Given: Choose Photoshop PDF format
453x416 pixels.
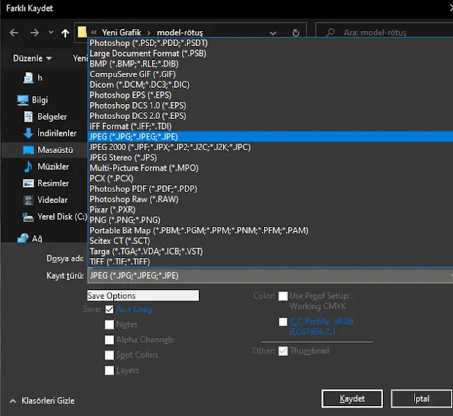Looking at the screenshot, I should tap(270, 188).
